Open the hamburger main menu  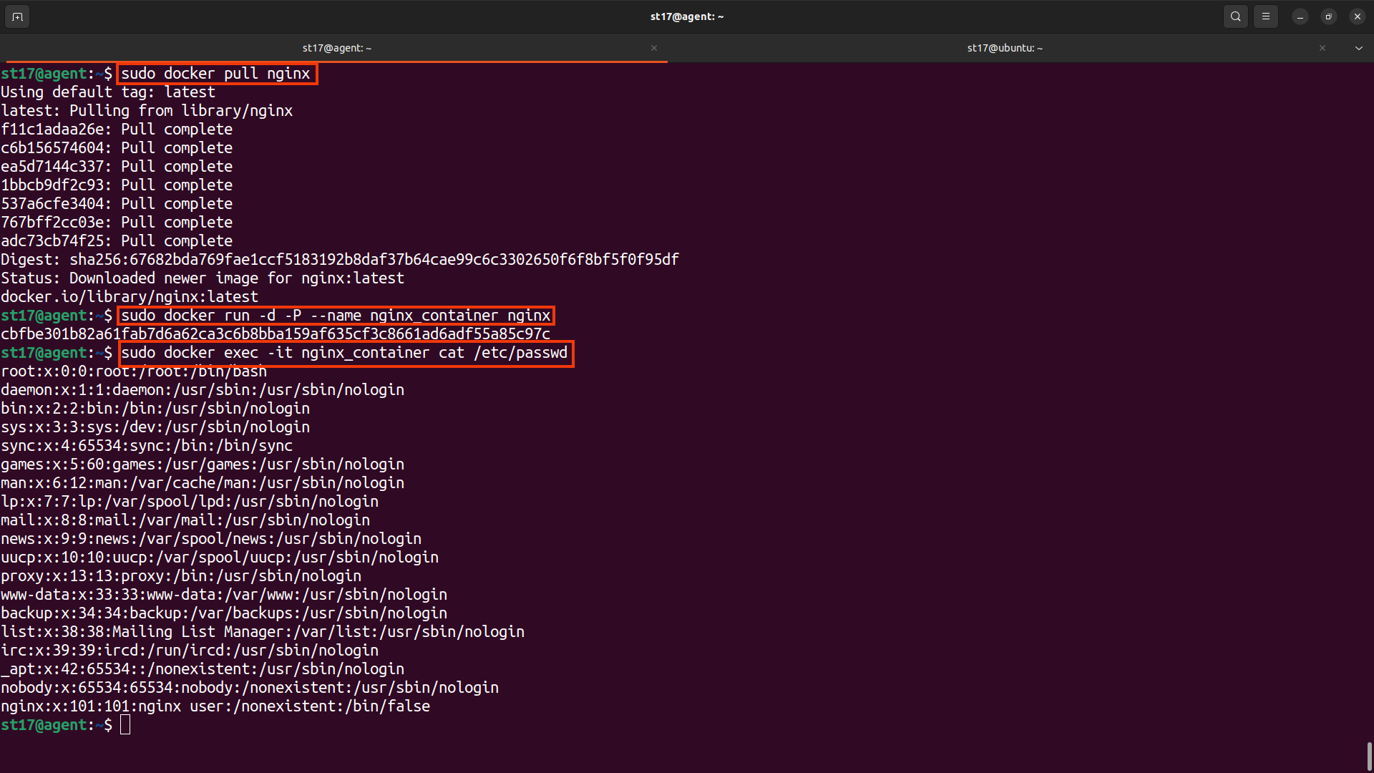point(1266,16)
